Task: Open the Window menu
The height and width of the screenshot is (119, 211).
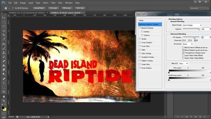Action: (x=69, y=3)
